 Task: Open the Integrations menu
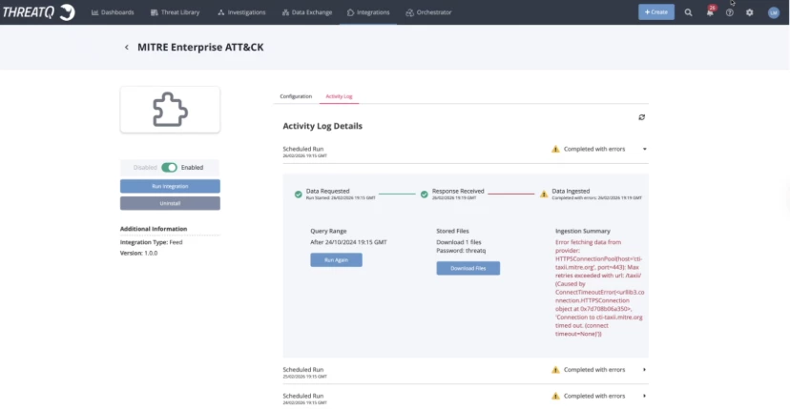[368, 12]
